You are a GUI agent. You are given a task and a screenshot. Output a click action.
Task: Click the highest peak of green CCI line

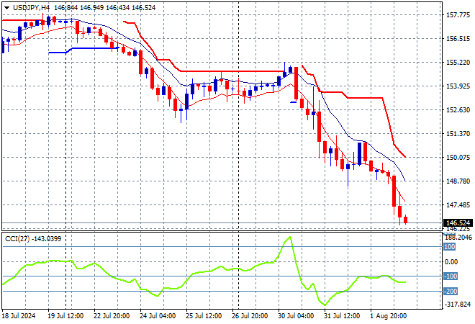289,237
